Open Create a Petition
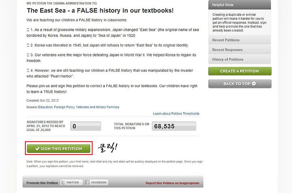 coord(240,71)
